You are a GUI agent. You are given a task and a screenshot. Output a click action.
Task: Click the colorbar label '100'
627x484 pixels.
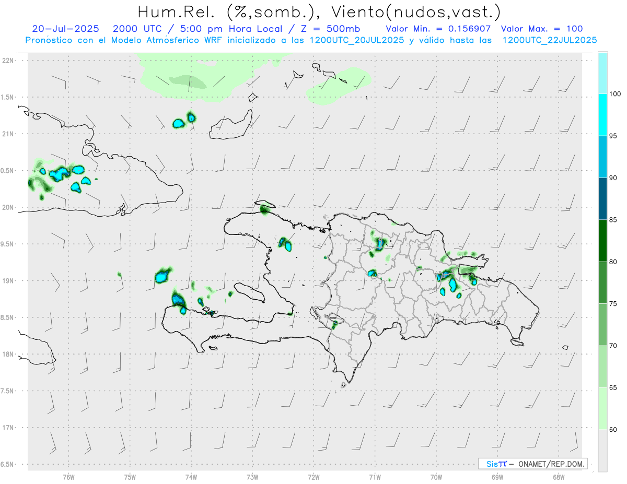616,94
